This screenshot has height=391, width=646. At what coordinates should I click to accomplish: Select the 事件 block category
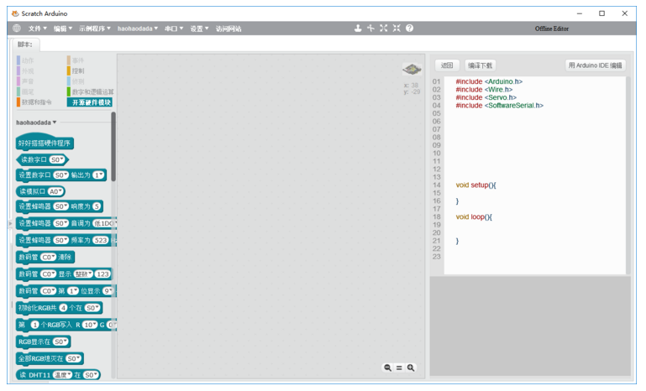tap(76, 60)
